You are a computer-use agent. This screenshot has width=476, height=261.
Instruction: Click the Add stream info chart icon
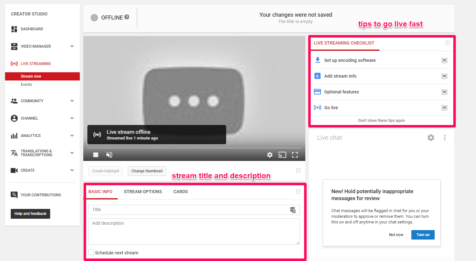click(318, 76)
